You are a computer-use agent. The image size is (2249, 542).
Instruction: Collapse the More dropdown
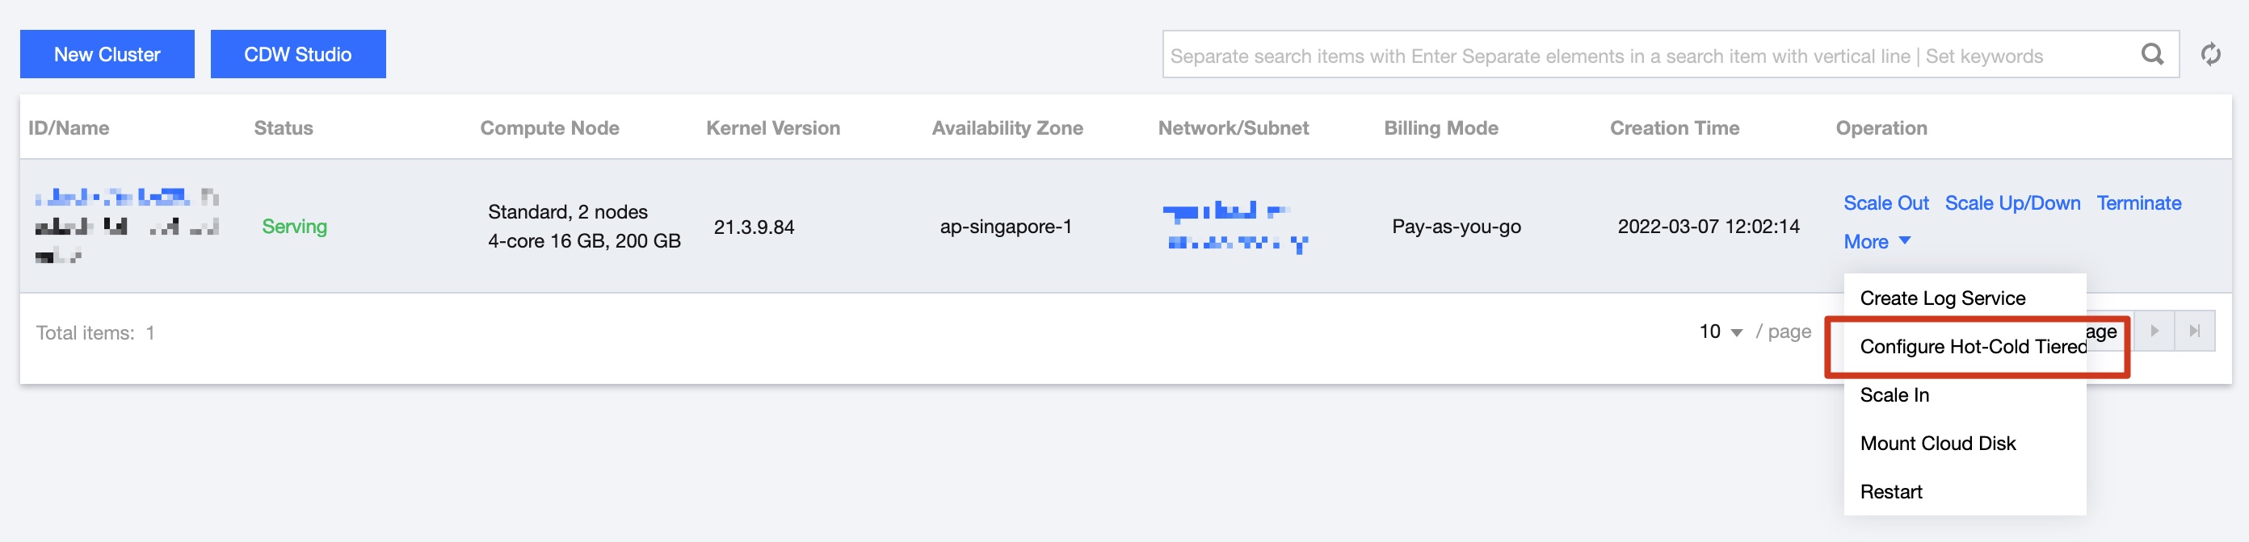click(1877, 241)
